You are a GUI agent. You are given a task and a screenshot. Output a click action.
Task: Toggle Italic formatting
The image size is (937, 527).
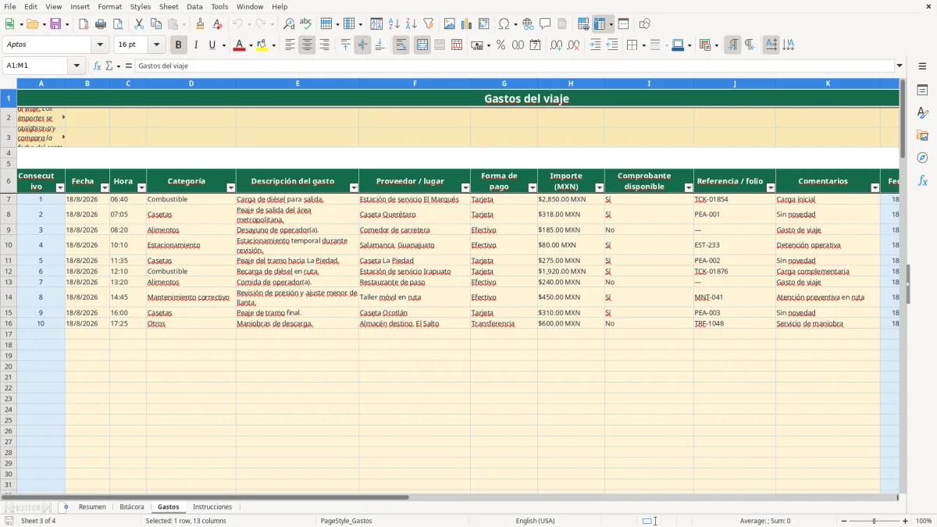195,45
